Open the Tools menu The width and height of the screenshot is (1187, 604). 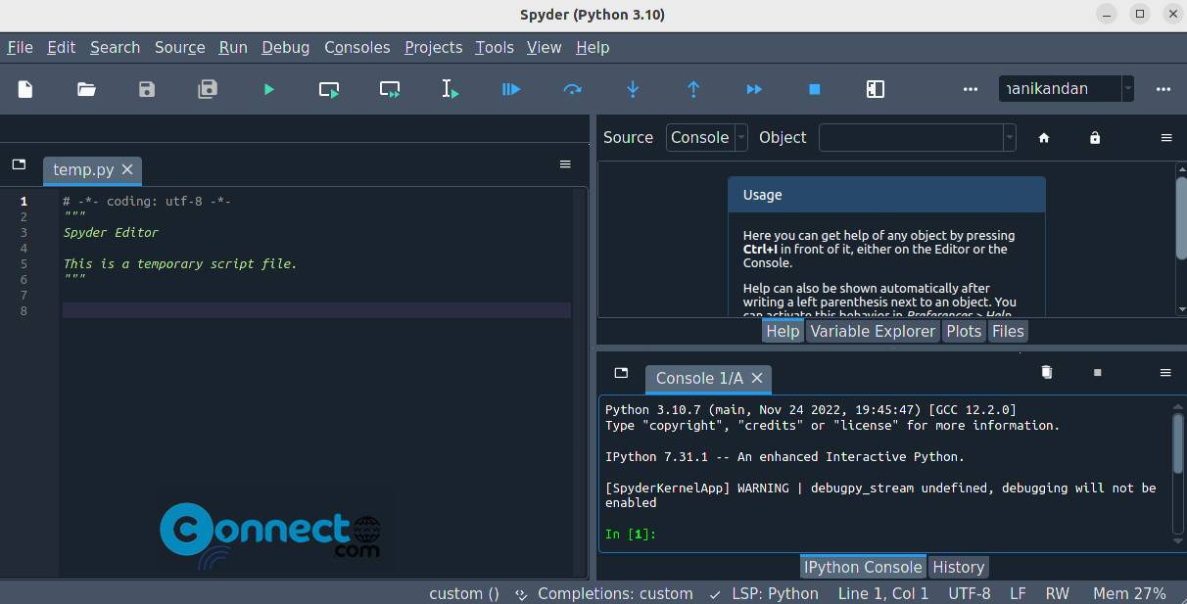click(495, 47)
